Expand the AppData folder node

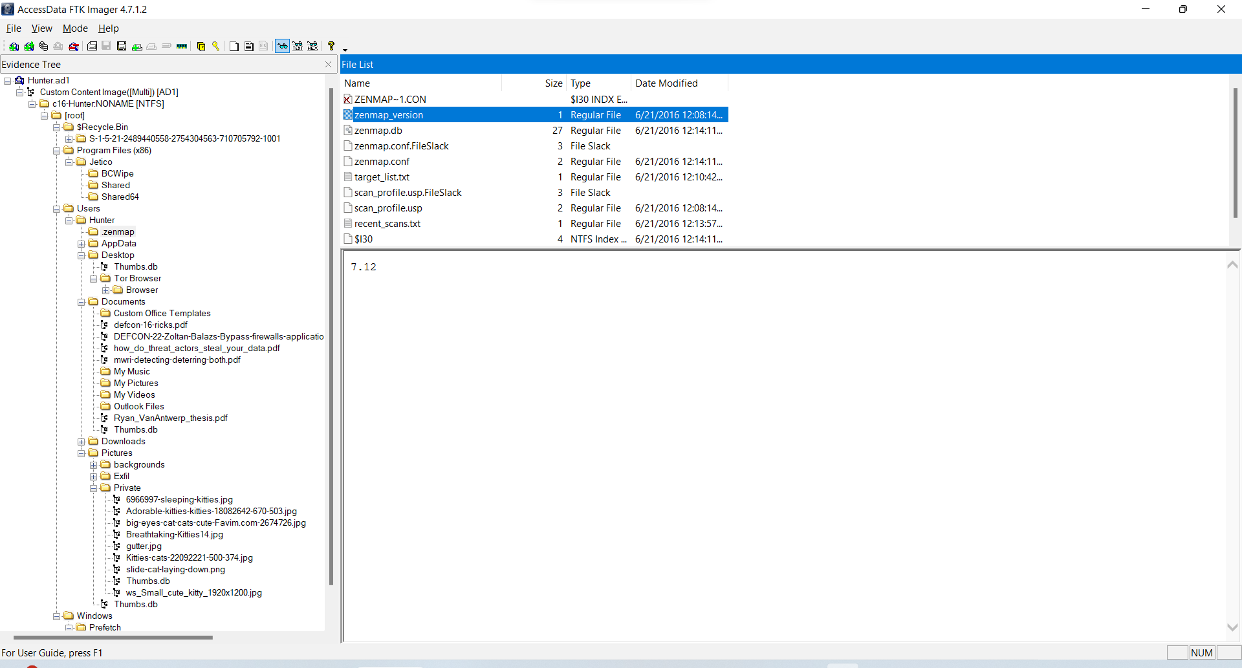coord(82,244)
